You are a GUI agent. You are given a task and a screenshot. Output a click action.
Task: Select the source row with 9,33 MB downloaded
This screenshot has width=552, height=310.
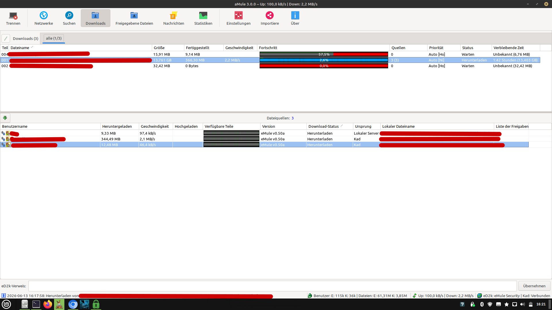point(264,133)
